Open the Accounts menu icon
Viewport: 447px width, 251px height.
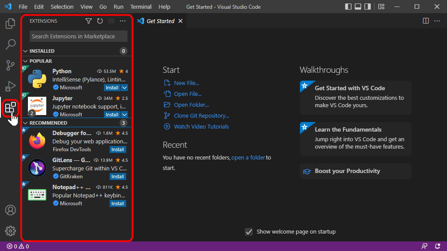pos(10,210)
